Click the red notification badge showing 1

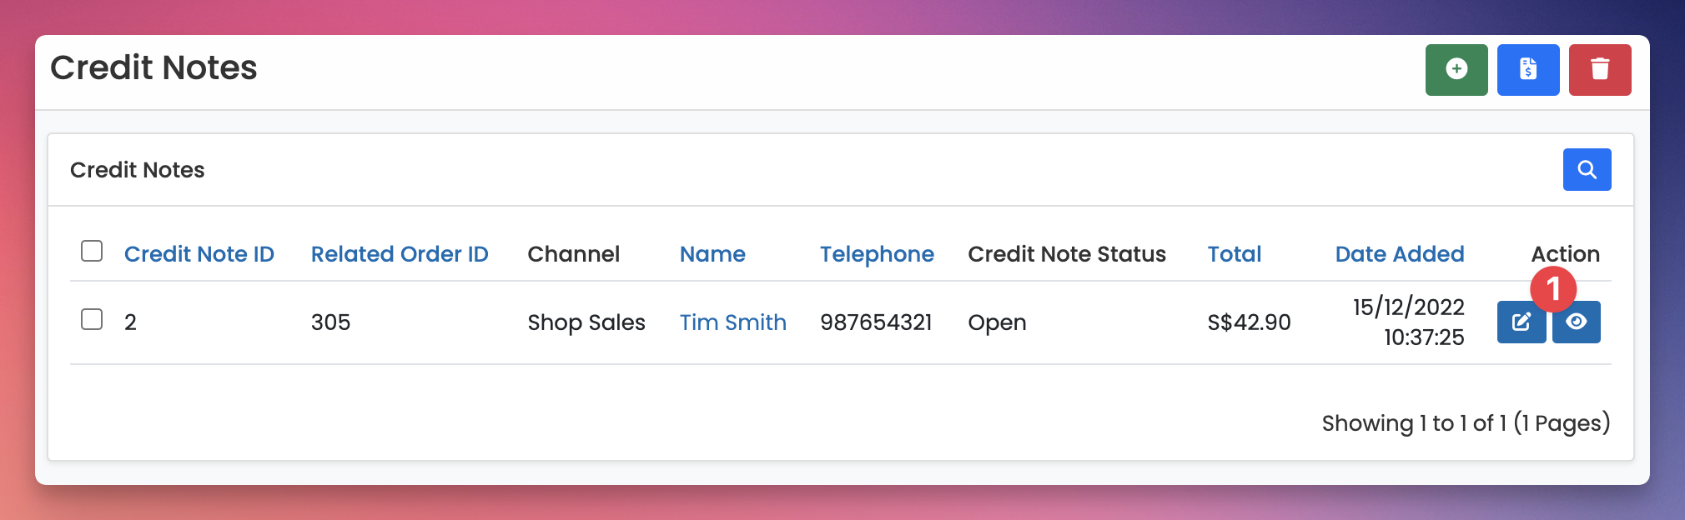tap(1552, 289)
